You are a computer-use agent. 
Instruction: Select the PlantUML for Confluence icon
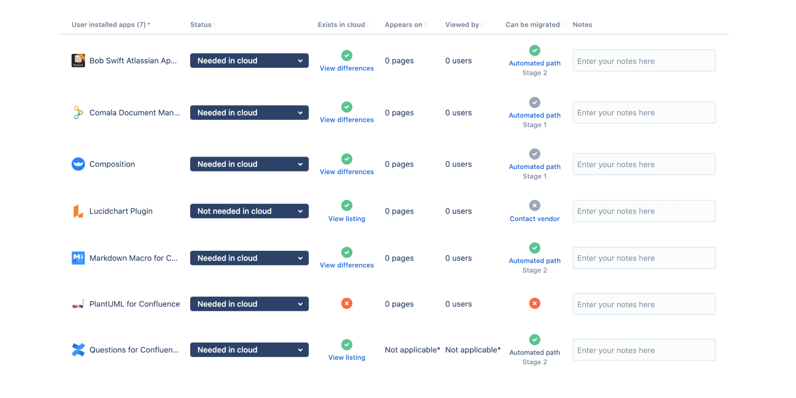78,304
